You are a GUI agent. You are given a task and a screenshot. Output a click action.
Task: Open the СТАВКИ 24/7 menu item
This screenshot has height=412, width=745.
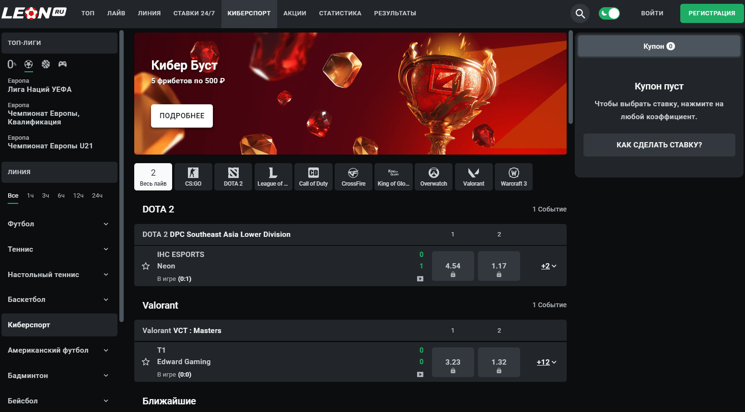tap(194, 13)
